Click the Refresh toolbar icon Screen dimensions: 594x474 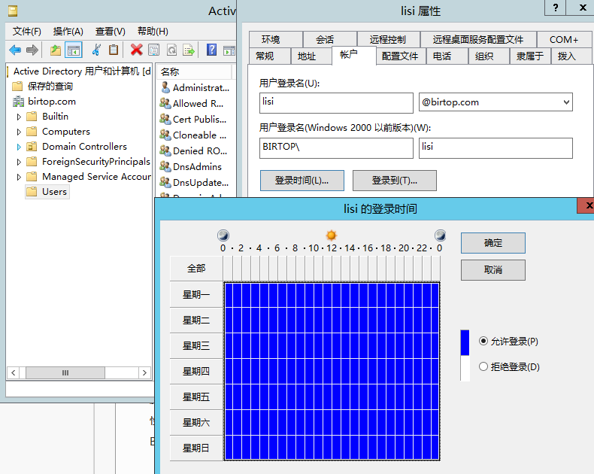click(x=171, y=50)
